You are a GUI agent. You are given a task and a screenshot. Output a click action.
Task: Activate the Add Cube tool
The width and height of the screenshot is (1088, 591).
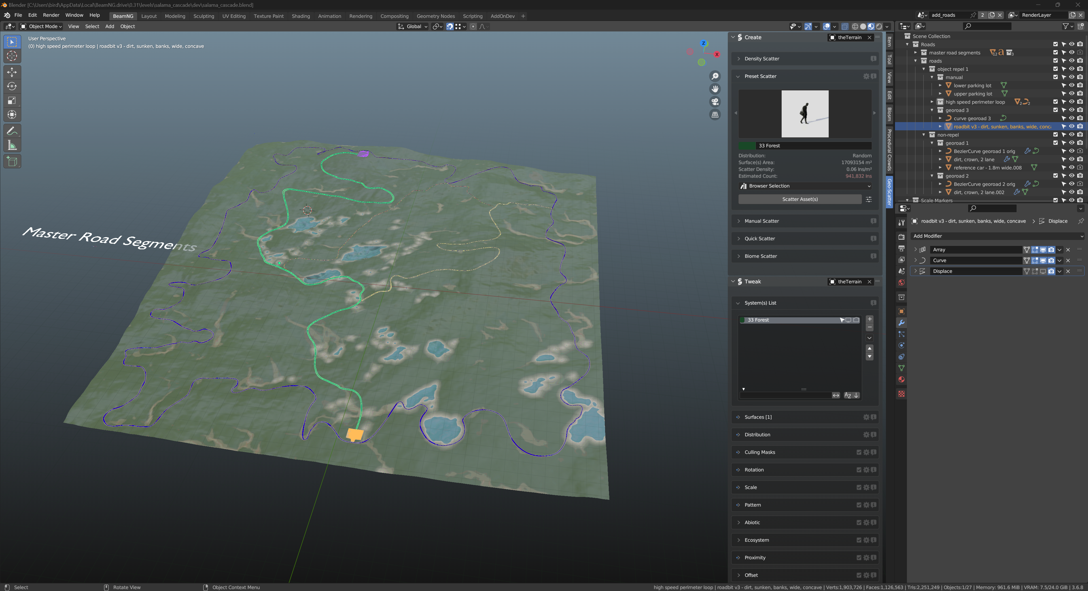pos(12,161)
